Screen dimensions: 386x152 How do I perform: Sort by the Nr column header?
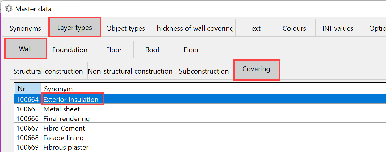click(x=28, y=89)
